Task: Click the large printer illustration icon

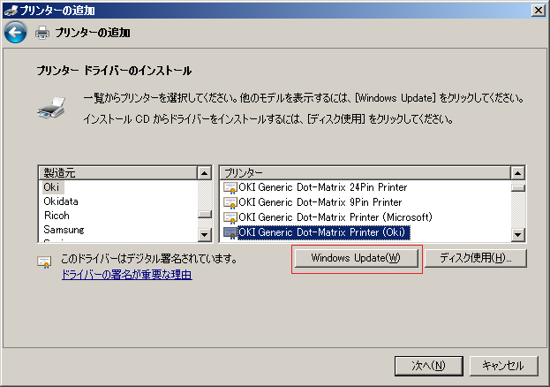Action: point(51,108)
